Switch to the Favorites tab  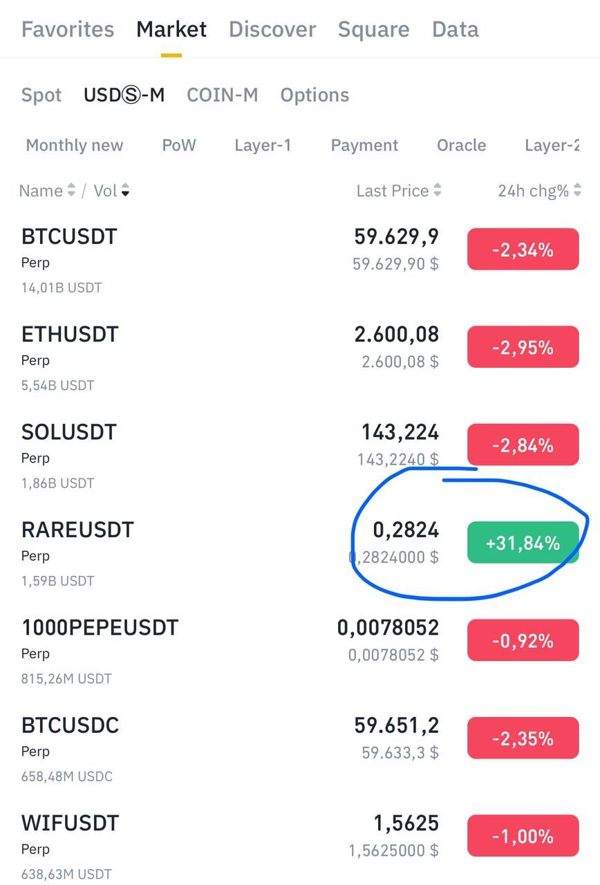click(x=68, y=30)
